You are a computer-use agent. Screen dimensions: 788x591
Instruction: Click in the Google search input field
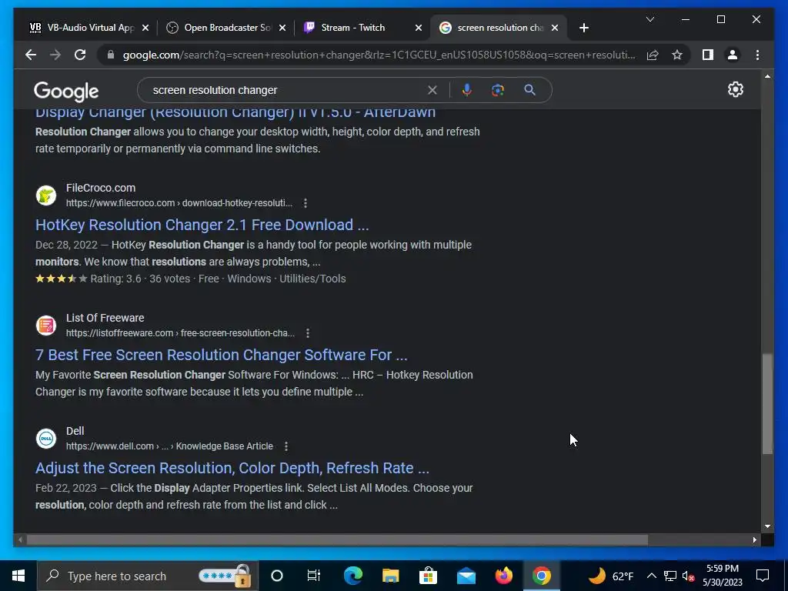click(x=286, y=90)
